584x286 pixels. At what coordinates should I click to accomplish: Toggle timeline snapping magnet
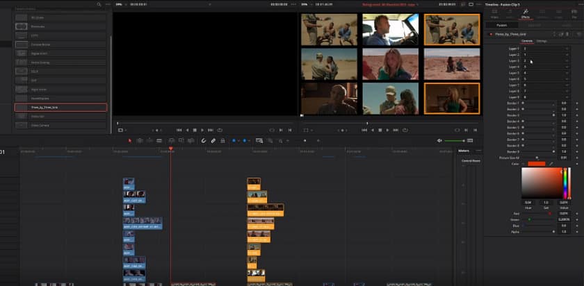pyautogui.click(x=203, y=141)
